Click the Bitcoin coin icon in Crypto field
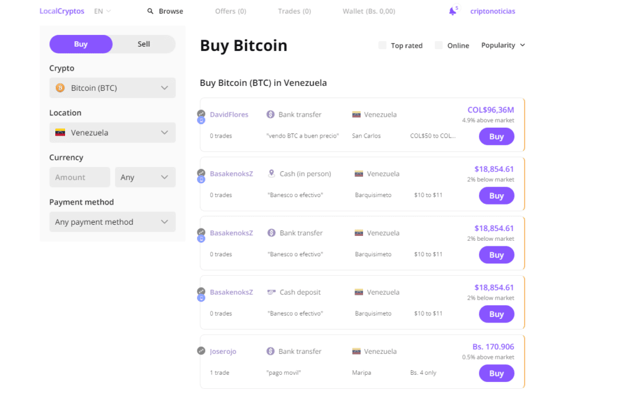Screen dimensions: 629x414 pos(60,88)
